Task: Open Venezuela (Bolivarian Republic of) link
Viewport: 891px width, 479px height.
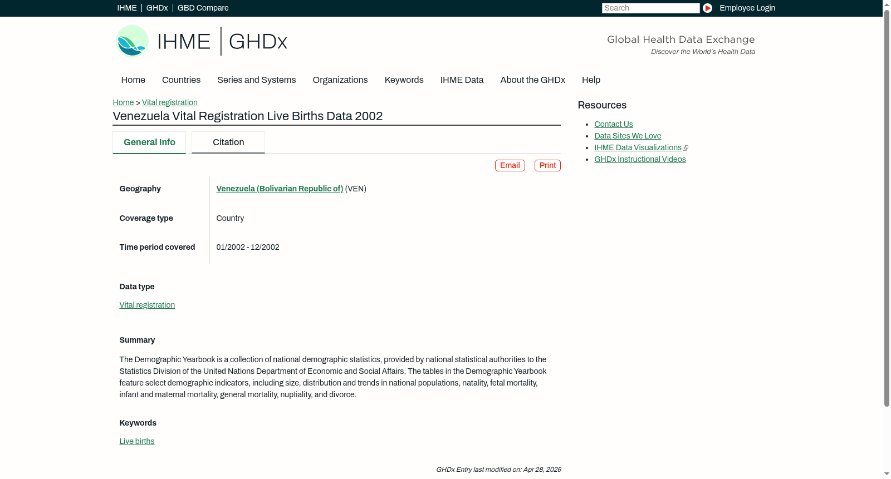Action: pyautogui.click(x=280, y=189)
